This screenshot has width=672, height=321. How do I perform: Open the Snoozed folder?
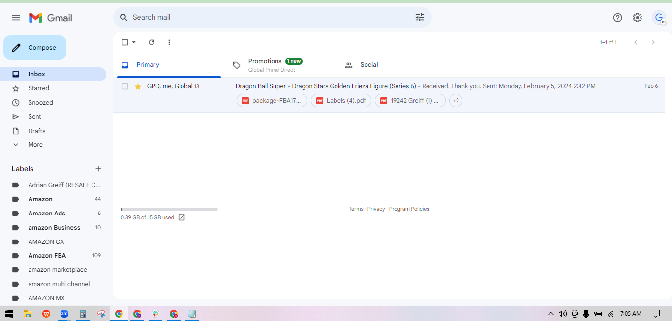(x=53, y=103)
